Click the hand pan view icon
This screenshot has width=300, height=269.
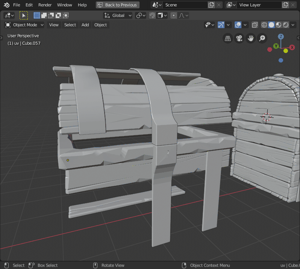pyautogui.click(x=250, y=38)
